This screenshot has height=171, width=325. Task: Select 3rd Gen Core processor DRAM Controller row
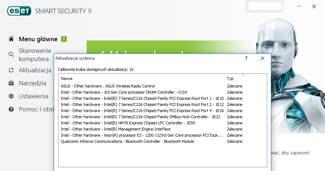162,92
